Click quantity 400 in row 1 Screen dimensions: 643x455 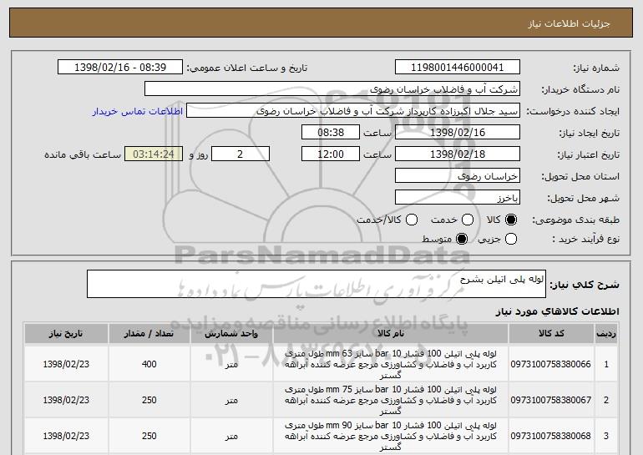click(x=149, y=364)
